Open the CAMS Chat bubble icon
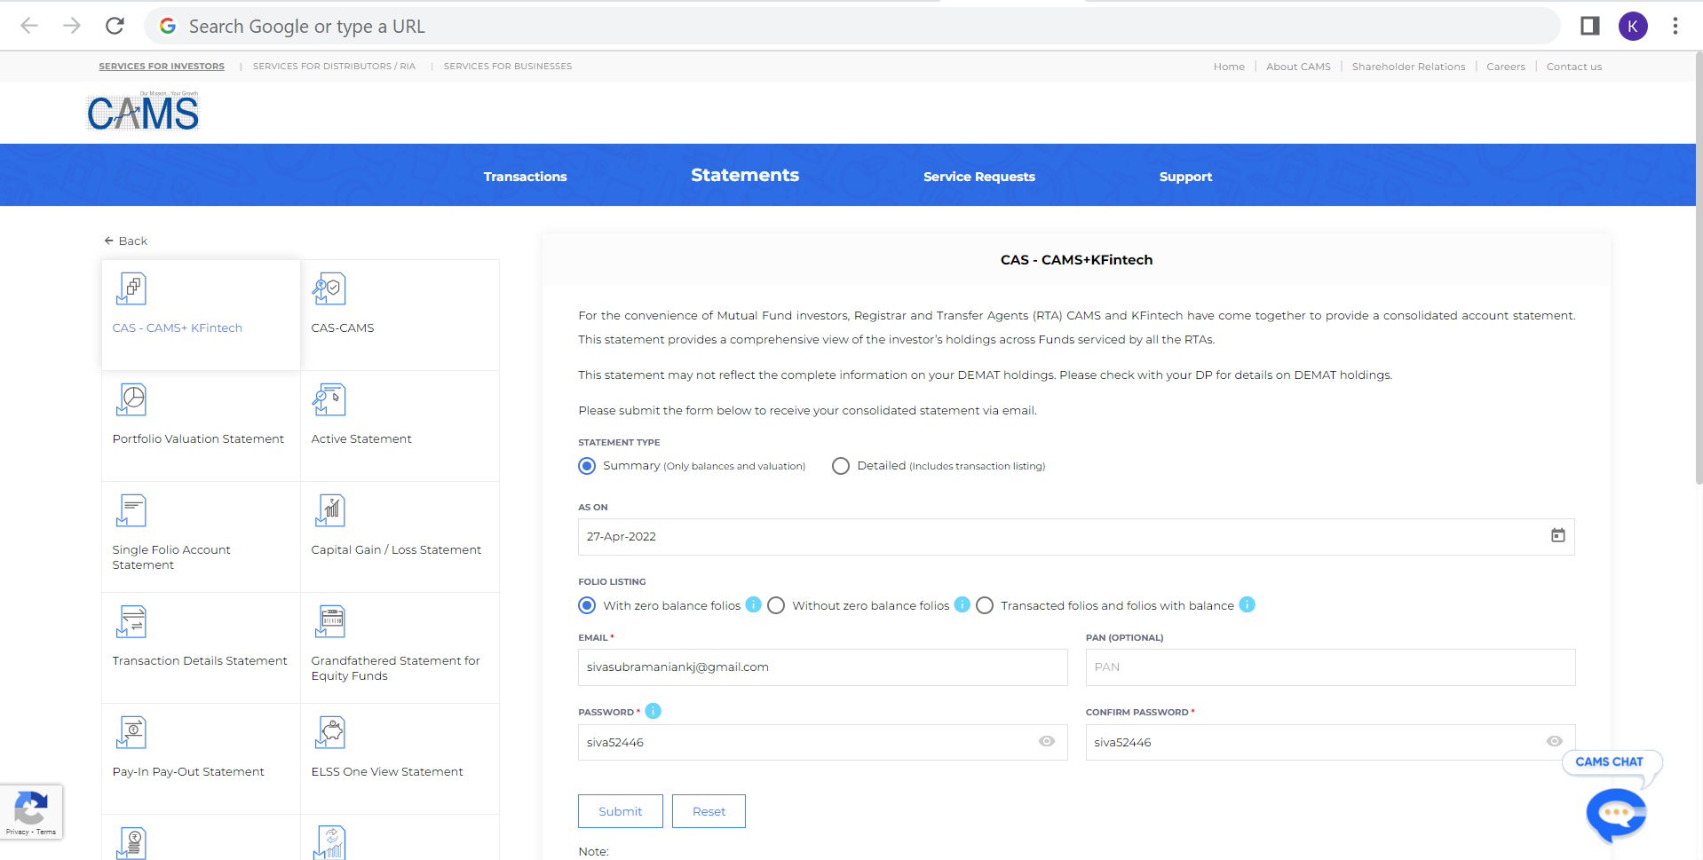 click(1616, 813)
